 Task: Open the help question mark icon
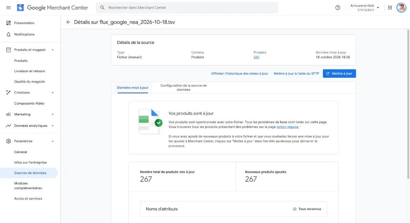(337, 7)
